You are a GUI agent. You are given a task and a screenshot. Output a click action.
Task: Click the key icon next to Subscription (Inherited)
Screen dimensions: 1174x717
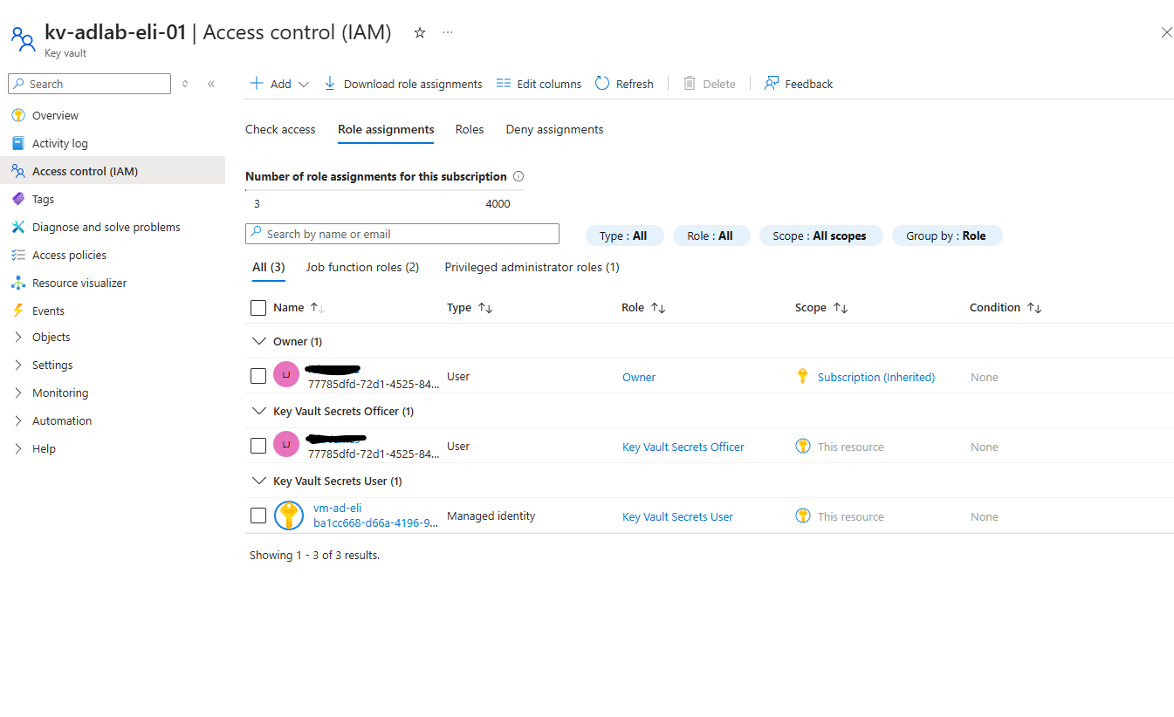[803, 376]
